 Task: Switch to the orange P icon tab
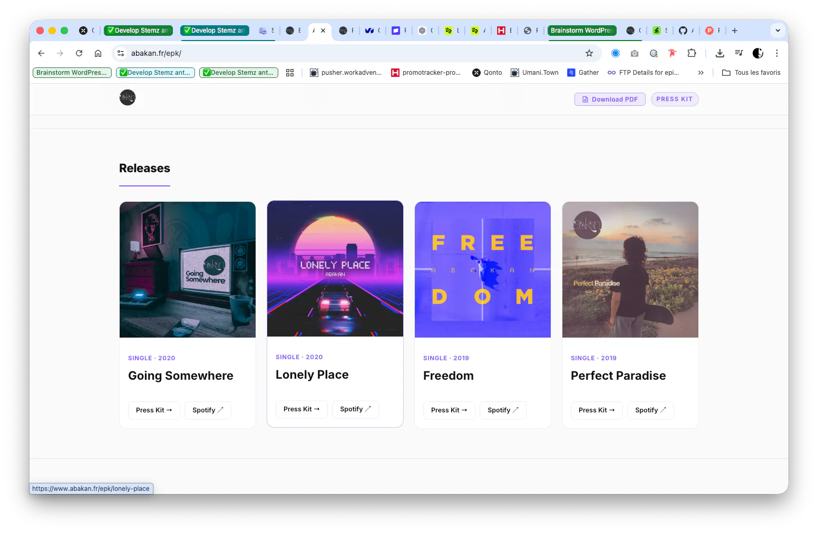tap(712, 31)
